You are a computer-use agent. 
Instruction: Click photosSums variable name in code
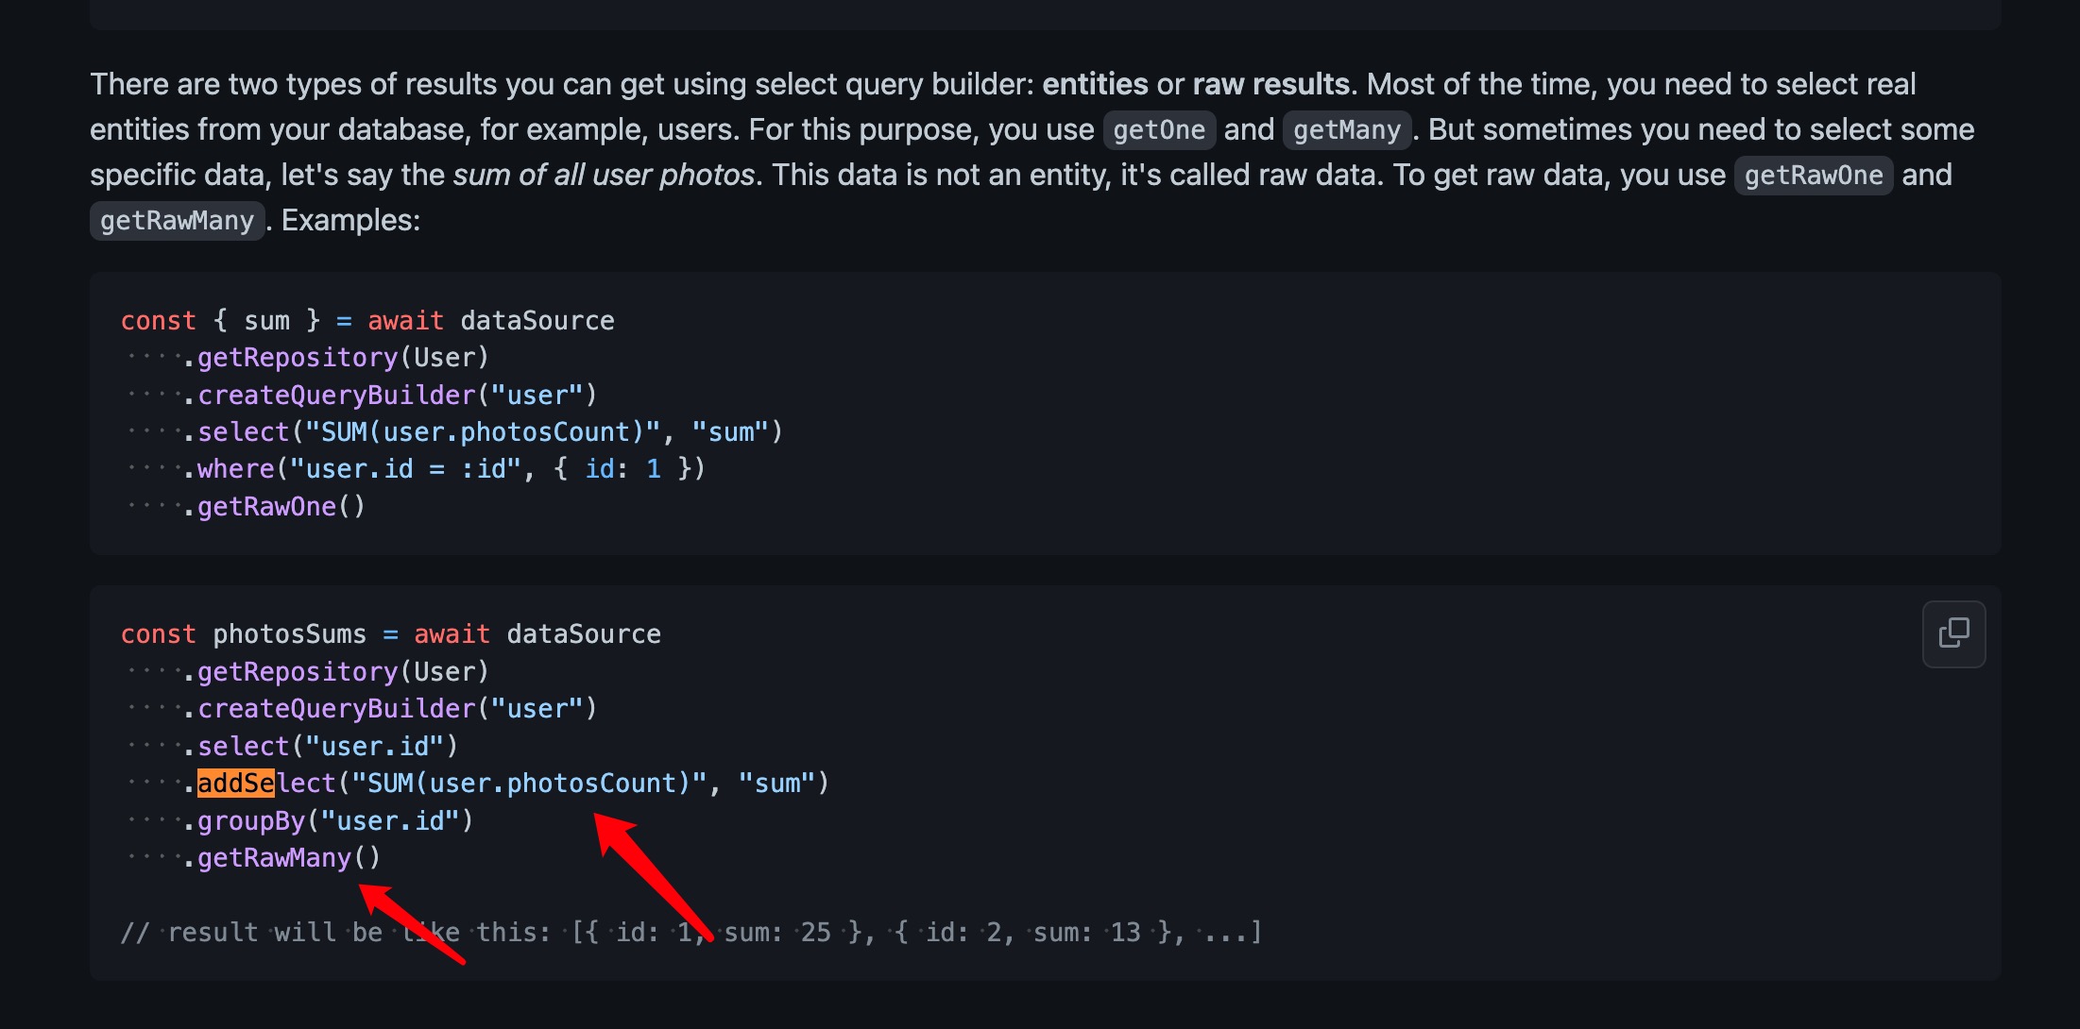289,634
